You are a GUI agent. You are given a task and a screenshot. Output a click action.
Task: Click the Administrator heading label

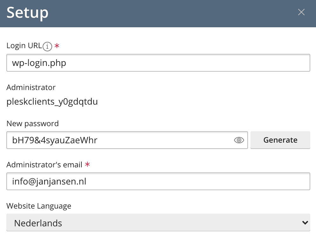(31, 87)
